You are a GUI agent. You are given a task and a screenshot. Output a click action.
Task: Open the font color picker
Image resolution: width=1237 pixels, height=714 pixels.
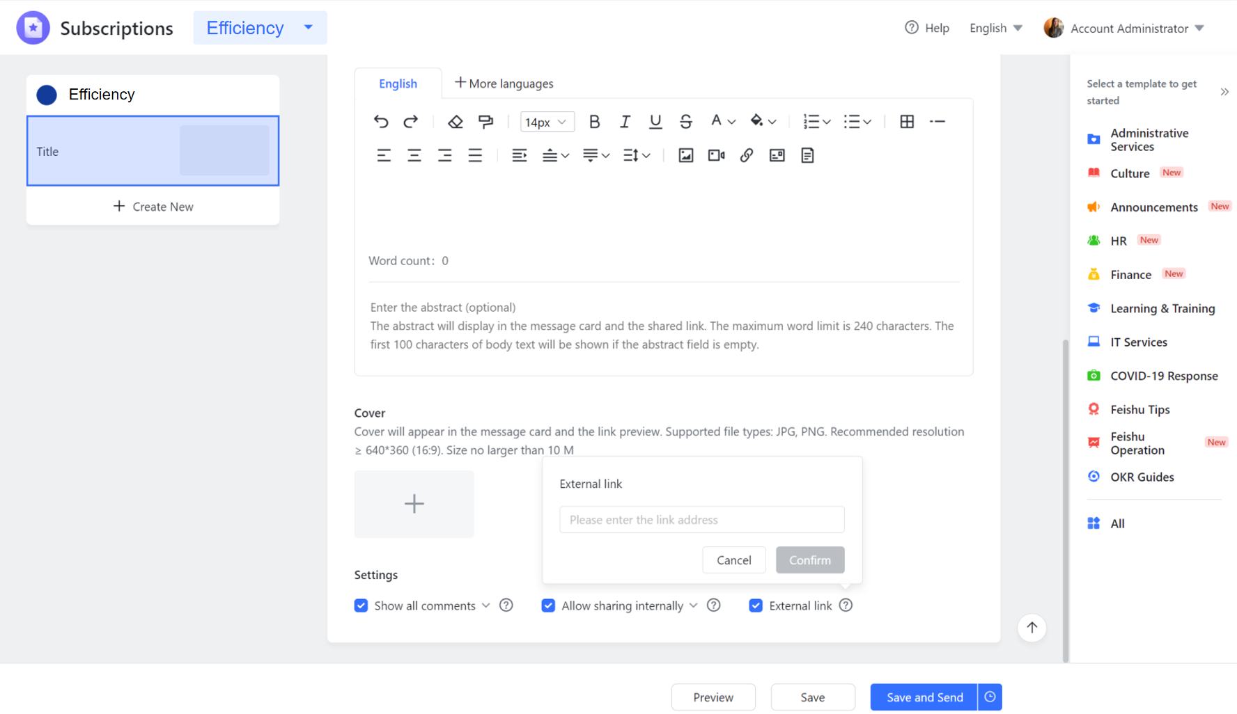(722, 121)
